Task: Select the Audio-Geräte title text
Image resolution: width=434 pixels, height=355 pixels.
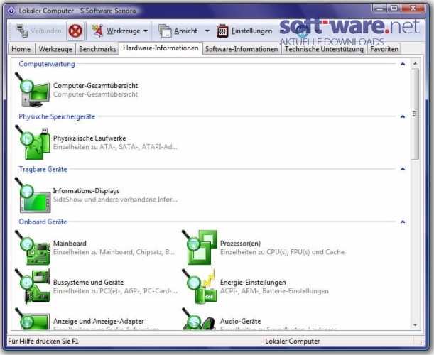Action: click(x=241, y=321)
